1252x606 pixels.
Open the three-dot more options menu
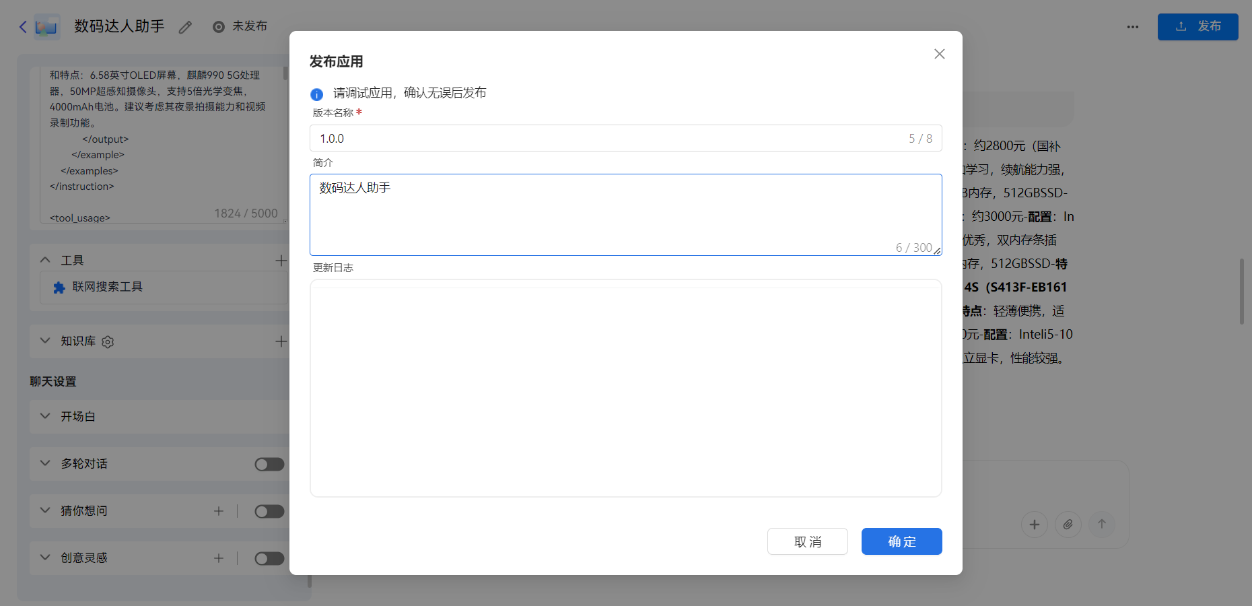pyautogui.click(x=1133, y=27)
